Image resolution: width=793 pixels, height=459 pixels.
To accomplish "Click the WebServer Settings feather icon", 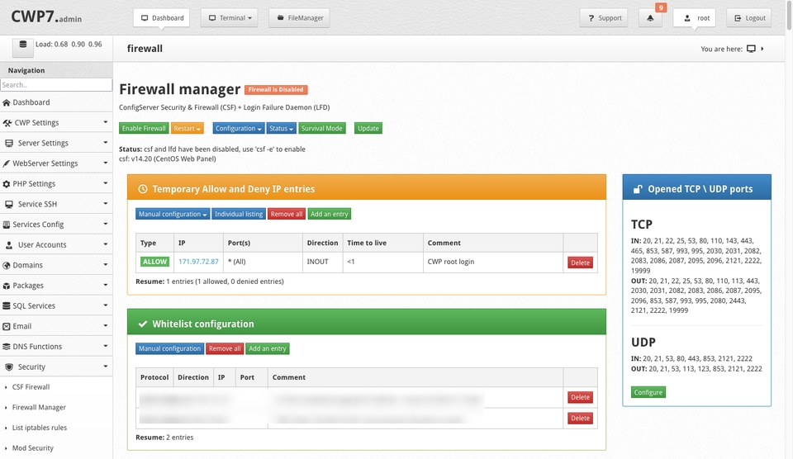I will click(6, 163).
